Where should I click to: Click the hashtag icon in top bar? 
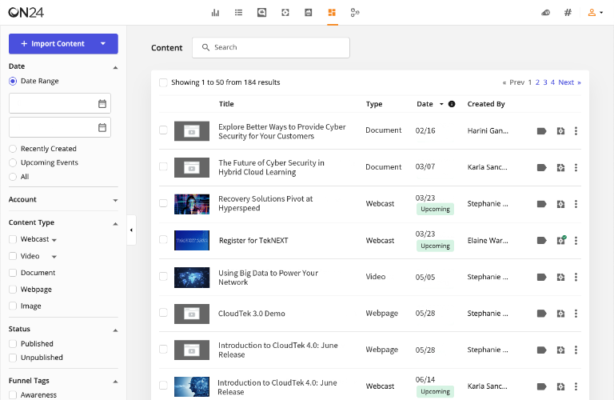tap(568, 13)
